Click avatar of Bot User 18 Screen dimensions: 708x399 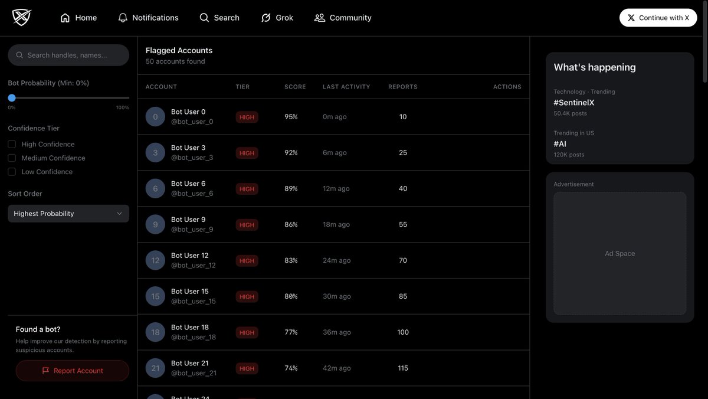[155, 332]
